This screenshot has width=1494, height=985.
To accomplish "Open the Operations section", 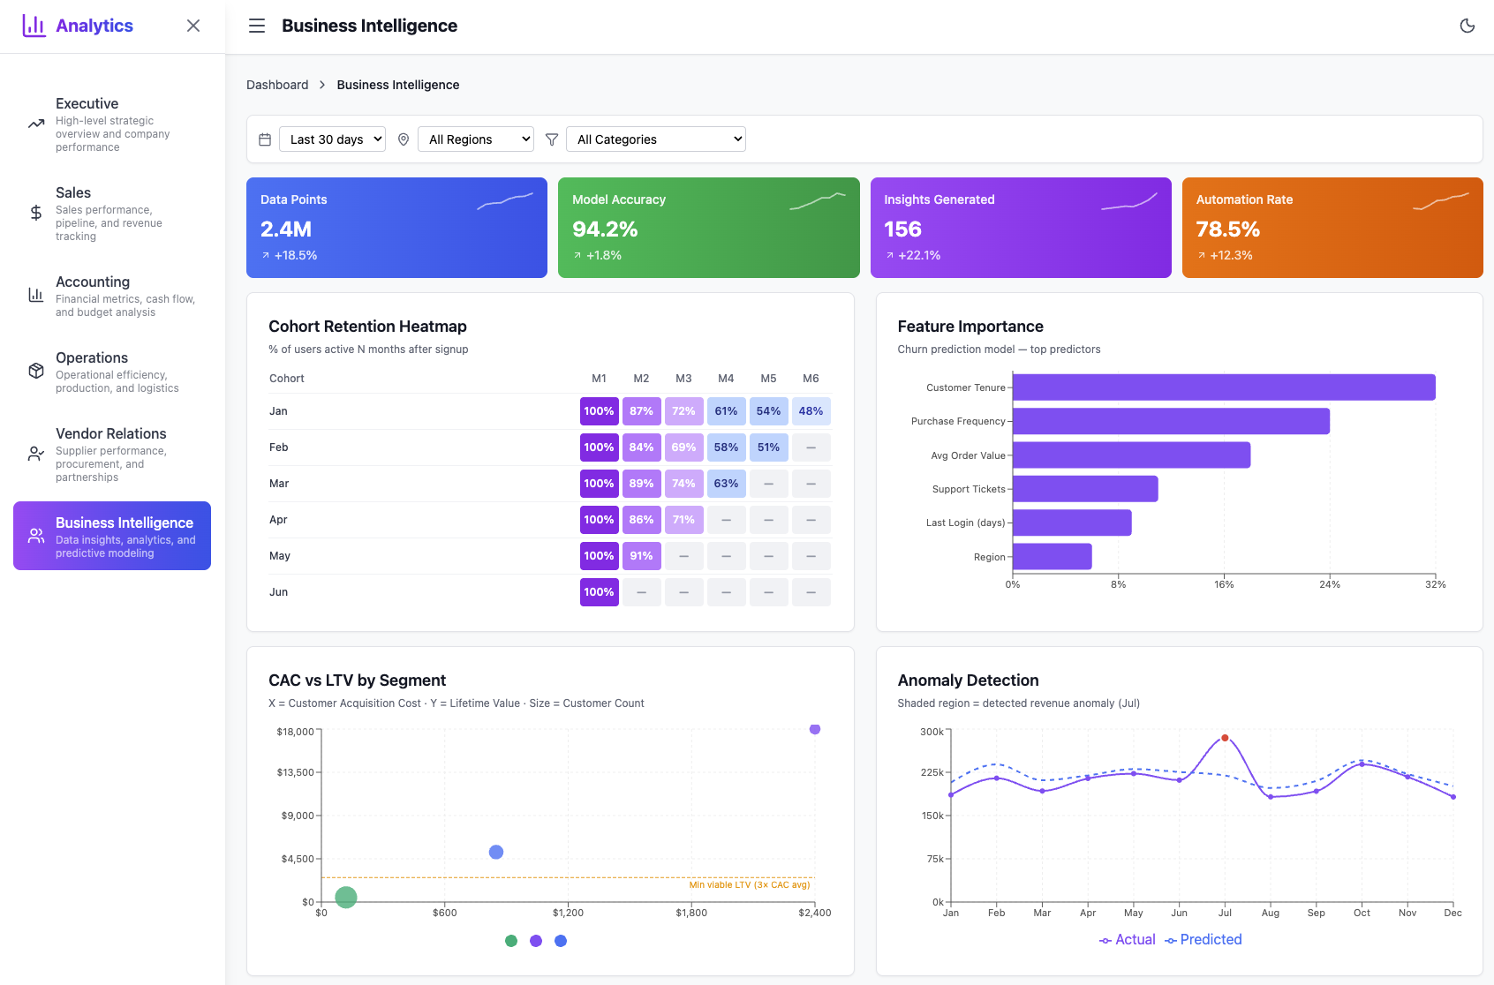I will pos(112,371).
